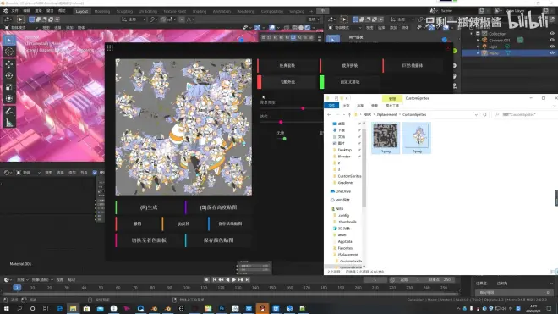Open Task View from the taskbar
The width and height of the screenshot is (558, 314).
[x=46, y=308]
